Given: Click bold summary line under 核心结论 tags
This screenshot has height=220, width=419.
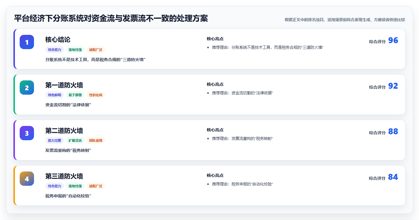Looking at the screenshot, I should pyautogui.click(x=95, y=60).
